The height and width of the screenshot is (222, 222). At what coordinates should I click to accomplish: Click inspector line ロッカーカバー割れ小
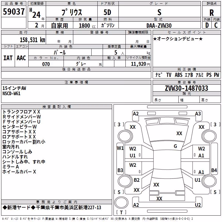pos(24,142)
